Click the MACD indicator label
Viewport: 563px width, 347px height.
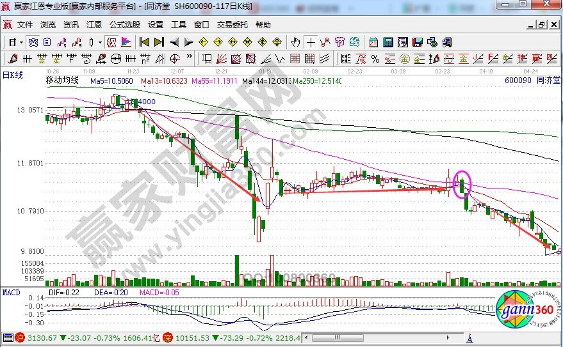11,292
